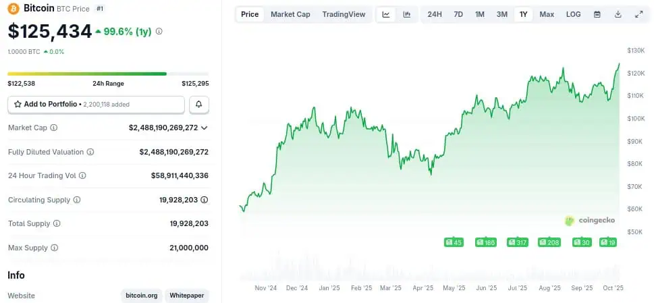Select the 24H time range

click(x=435, y=14)
